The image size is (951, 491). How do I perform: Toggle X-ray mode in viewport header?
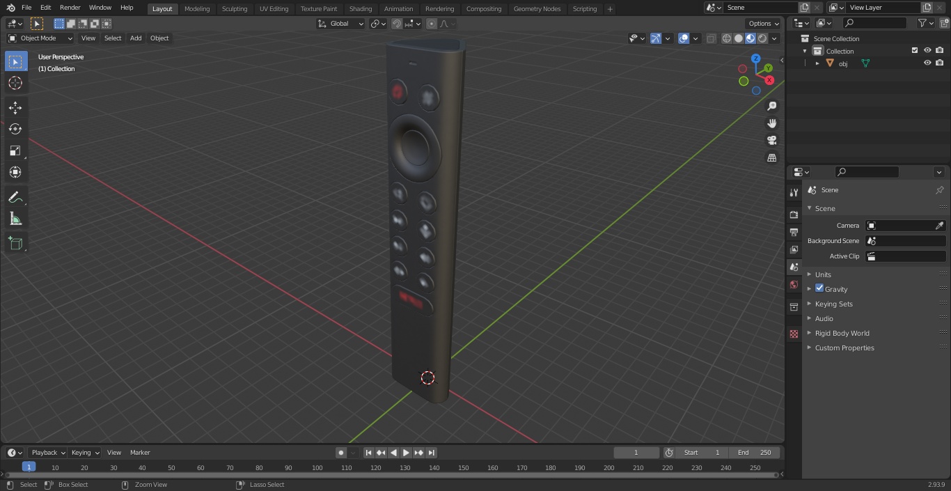(711, 38)
